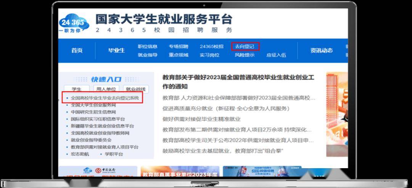This screenshot has width=412, height=188.
Task: Open the 资讯动态 navigation section
Action: click(x=321, y=50)
